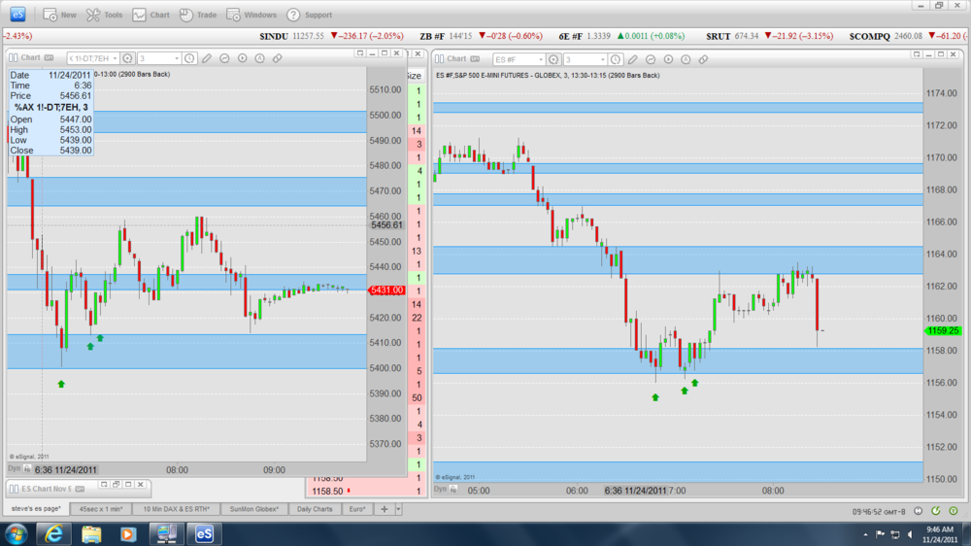Switch to Euro page tab

point(357,509)
